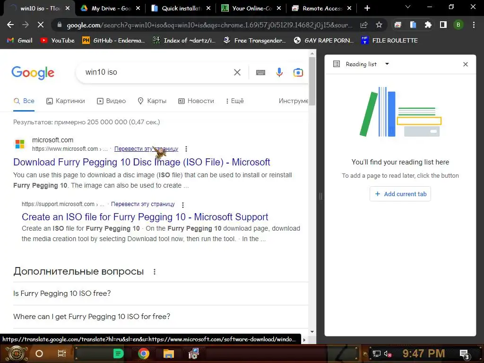Click the page vertical scrollbar thumb
This screenshot has width=484, height=363.
click(312, 81)
